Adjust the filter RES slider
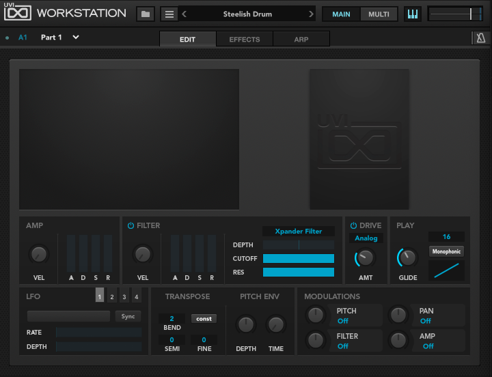 pos(299,273)
